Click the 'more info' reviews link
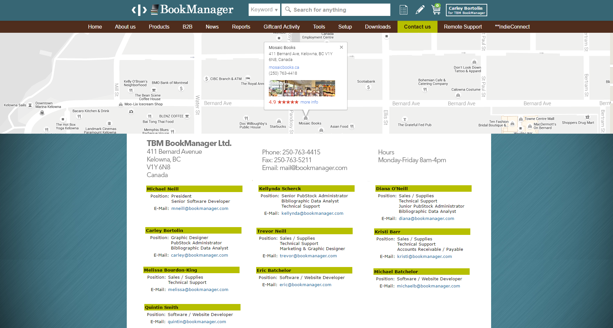Image resolution: width=613 pixels, height=328 pixels. (309, 102)
